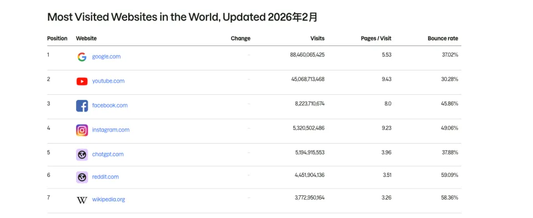This screenshot has height=218, width=533.
Task: Click pages per visit value 3.96
Action: point(386,153)
